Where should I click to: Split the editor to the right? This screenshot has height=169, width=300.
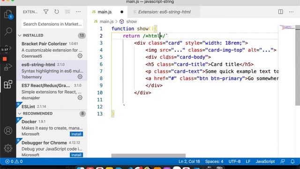point(281,12)
